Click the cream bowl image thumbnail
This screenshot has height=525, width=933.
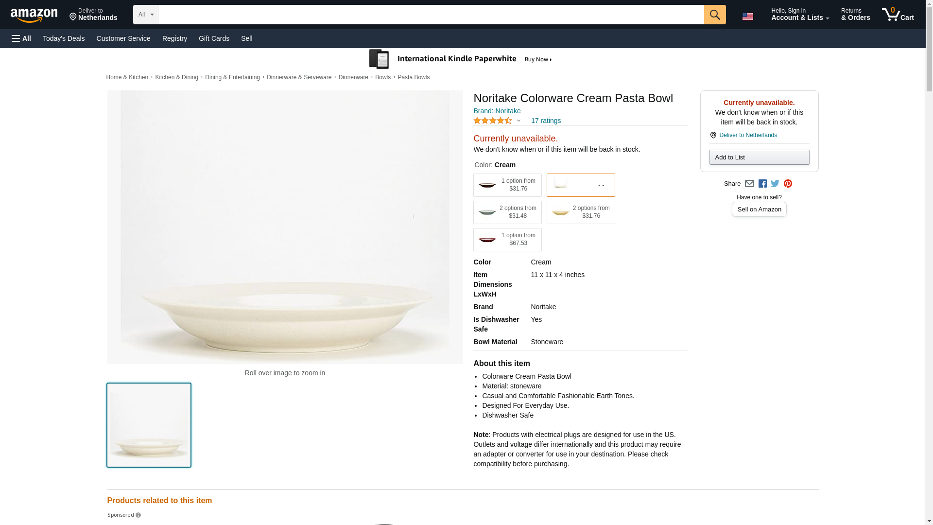coord(149,425)
